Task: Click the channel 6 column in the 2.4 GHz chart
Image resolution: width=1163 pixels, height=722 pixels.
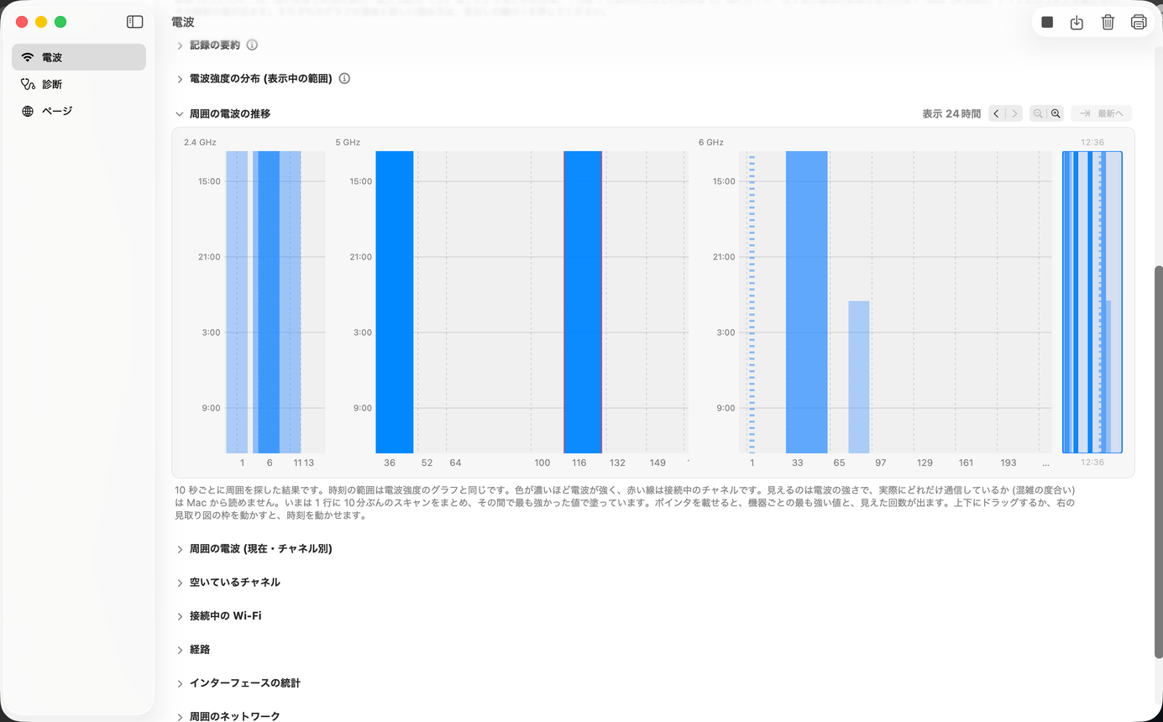Action: (x=269, y=302)
